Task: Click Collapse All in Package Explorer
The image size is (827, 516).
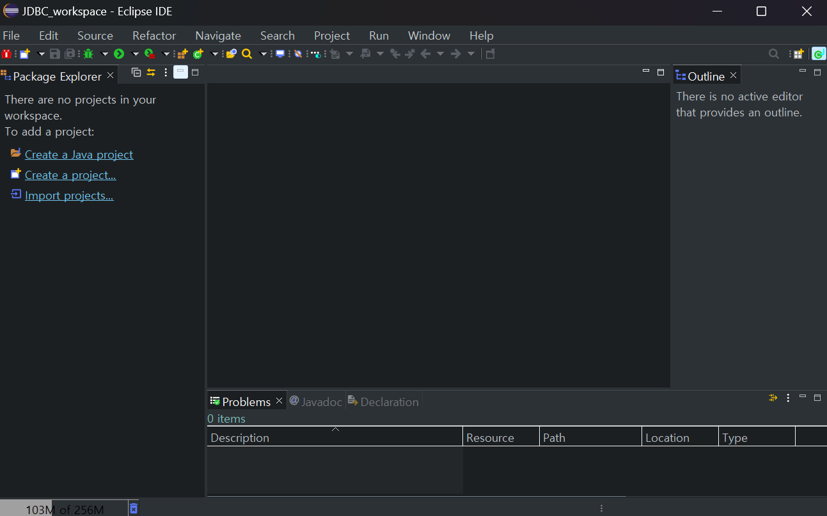Action: [x=136, y=72]
